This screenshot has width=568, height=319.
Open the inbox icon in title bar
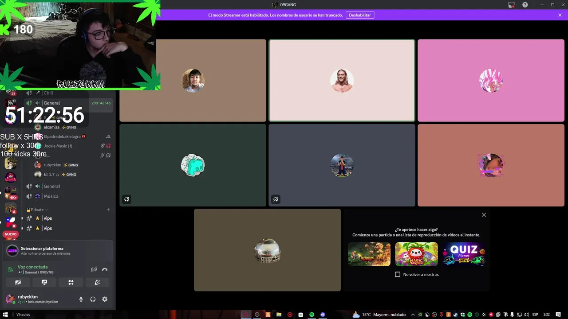[x=511, y=5]
